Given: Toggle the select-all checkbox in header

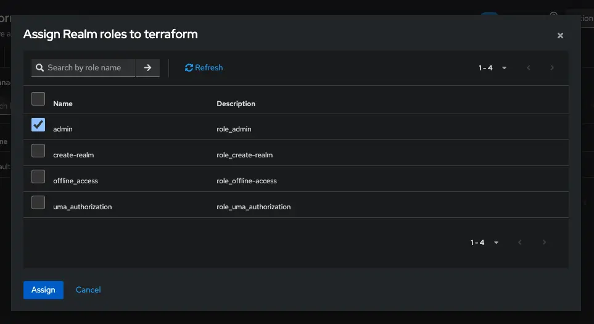Looking at the screenshot, I should (x=38, y=99).
